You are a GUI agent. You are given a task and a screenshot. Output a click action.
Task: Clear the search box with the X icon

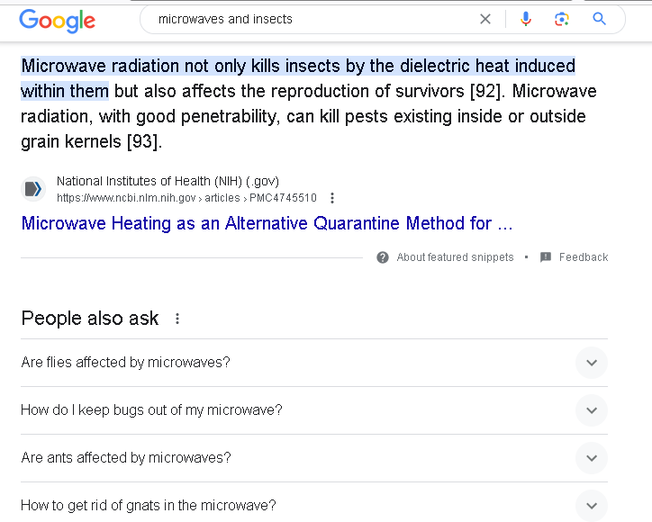pyautogui.click(x=484, y=19)
